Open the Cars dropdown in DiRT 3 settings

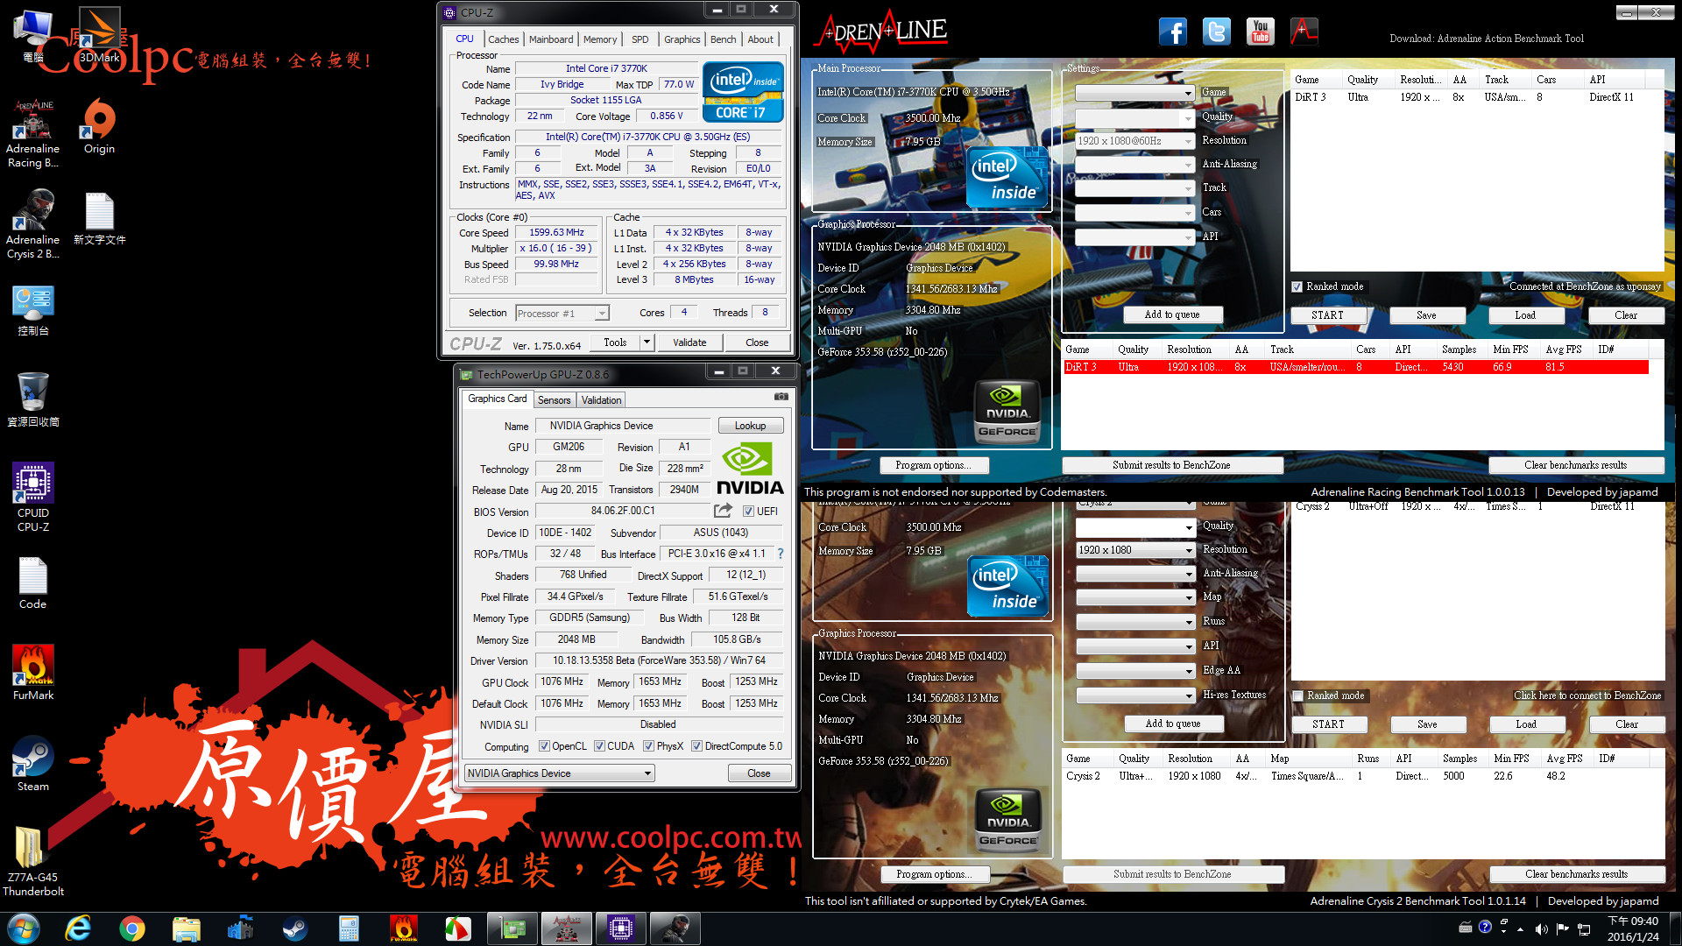(1134, 213)
